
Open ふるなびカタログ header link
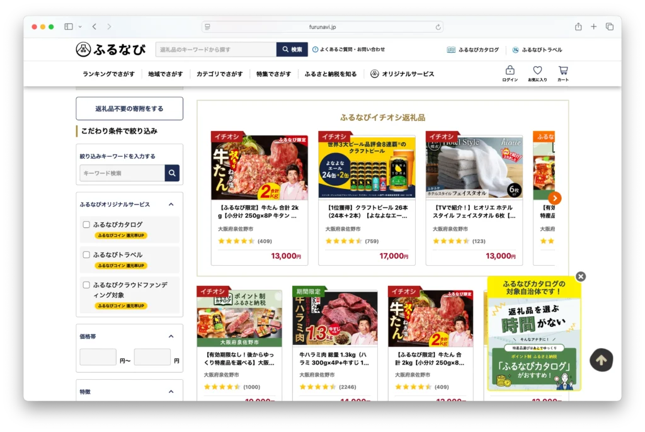(x=473, y=50)
